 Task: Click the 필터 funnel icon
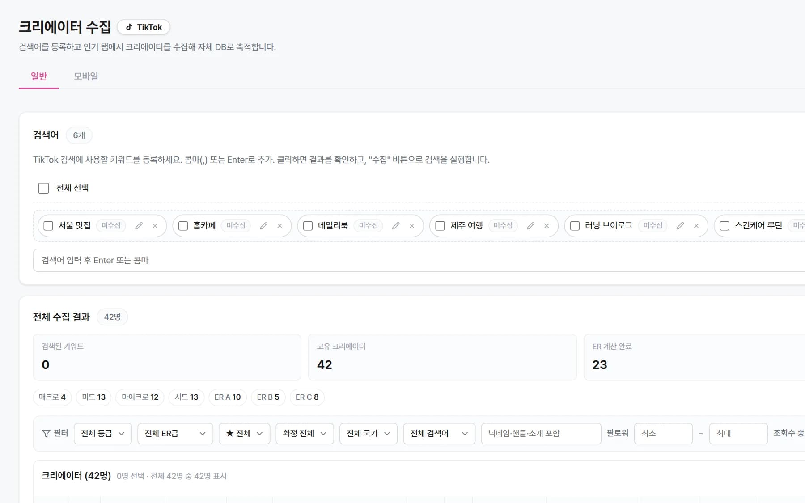(46, 433)
